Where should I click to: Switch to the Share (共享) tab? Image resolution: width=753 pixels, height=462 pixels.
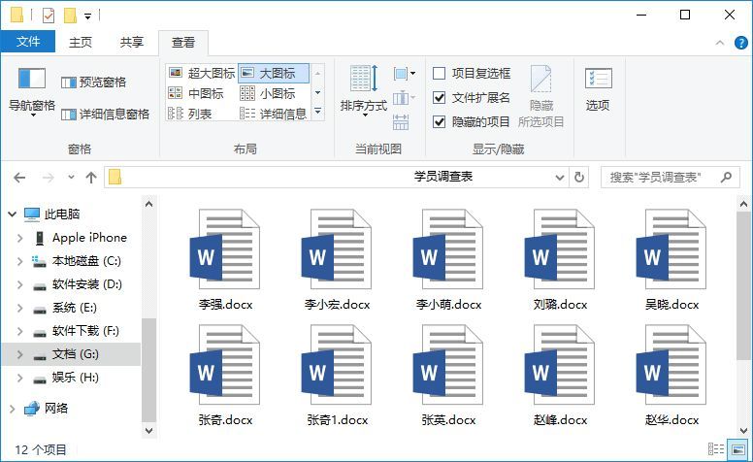click(x=132, y=43)
